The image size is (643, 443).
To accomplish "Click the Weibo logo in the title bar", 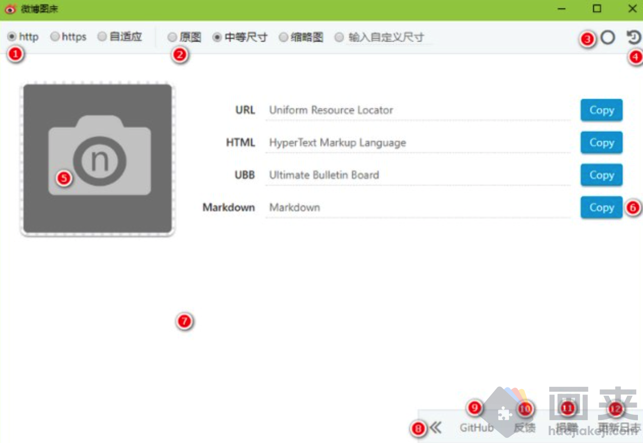I will click(10, 9).
